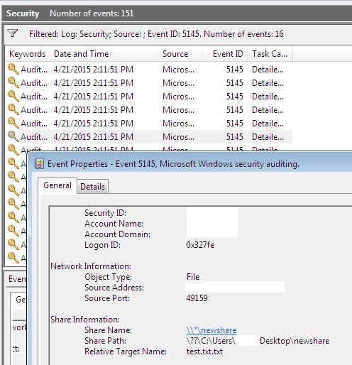The height and width of the screenshot is (365, 352).
Task: Select the highlighted Audit event row
Action: (149, 136)
